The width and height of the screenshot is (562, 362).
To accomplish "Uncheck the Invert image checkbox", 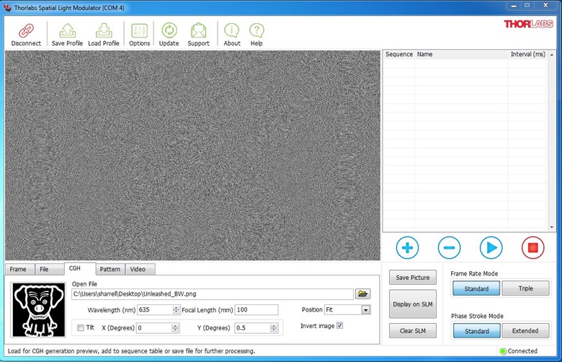I will click(x=340, y=326).
